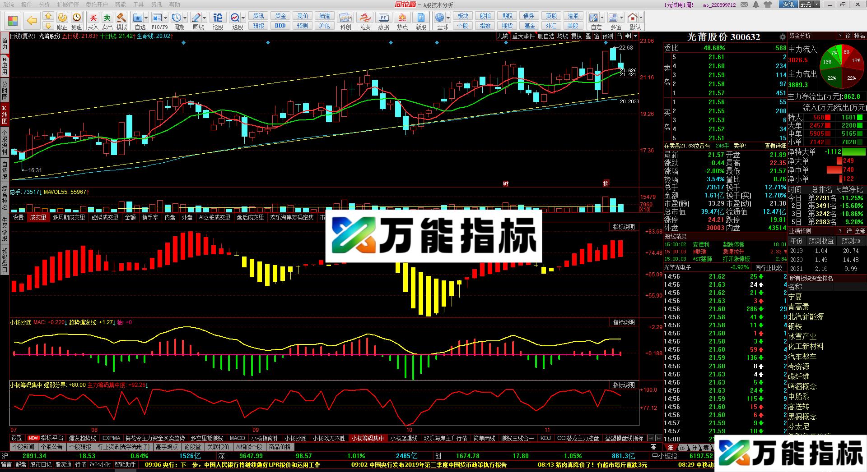Click the 查看详细 link in order book

775,146
